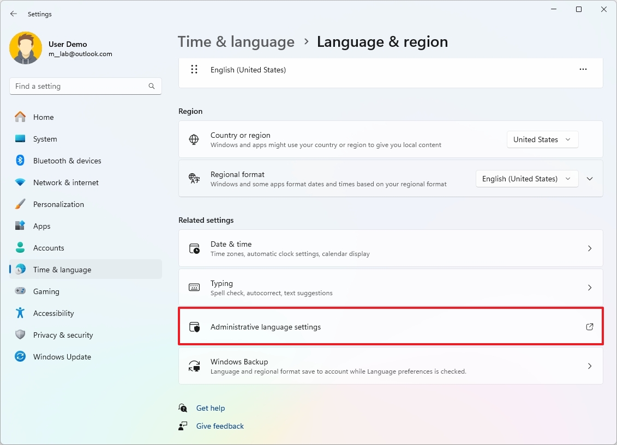Screen dimensions: 617x445
Task: Click the paintbrush Personalization icon
Action: pyautogui.click(x=20, y=204)
